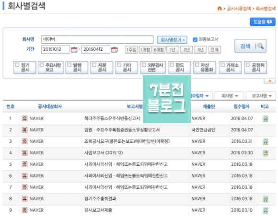The height and width of the screenshot is (216, 278).
Task: Open 감사보고서제출 report
Action: click(x=98, y=210)
